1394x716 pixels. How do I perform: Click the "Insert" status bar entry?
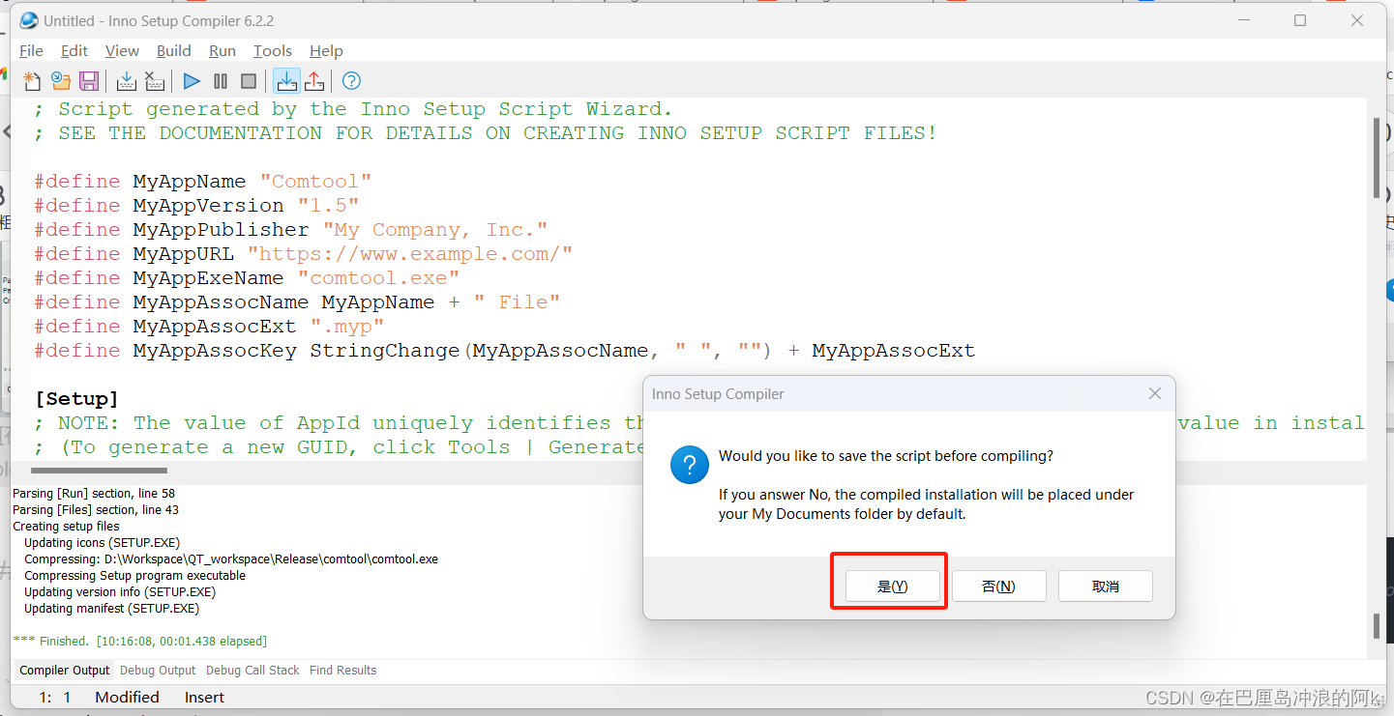coord(204,697)
